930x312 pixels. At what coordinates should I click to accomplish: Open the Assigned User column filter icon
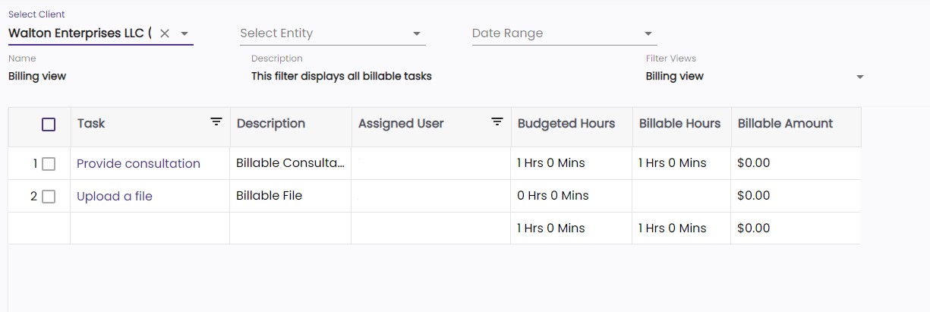click(x=497, y=121)
